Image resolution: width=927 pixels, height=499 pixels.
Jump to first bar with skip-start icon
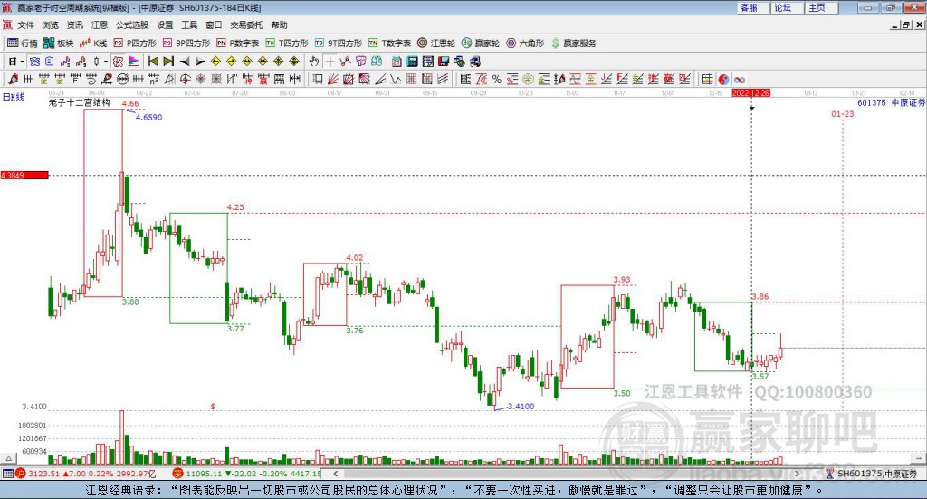[152, 61]
